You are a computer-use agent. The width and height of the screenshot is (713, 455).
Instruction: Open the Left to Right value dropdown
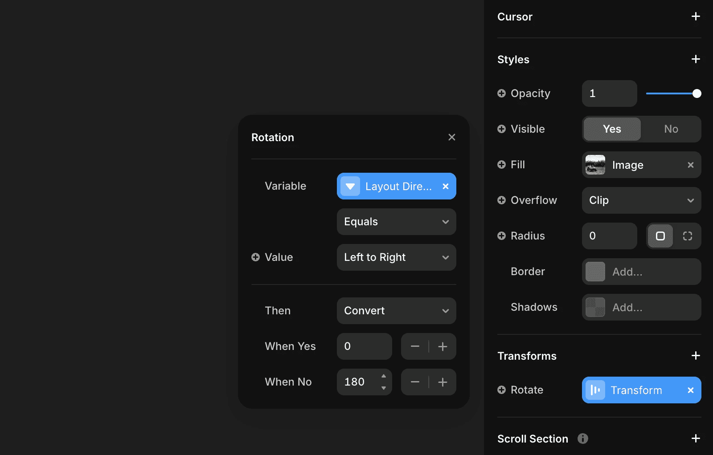click(396, 257)
